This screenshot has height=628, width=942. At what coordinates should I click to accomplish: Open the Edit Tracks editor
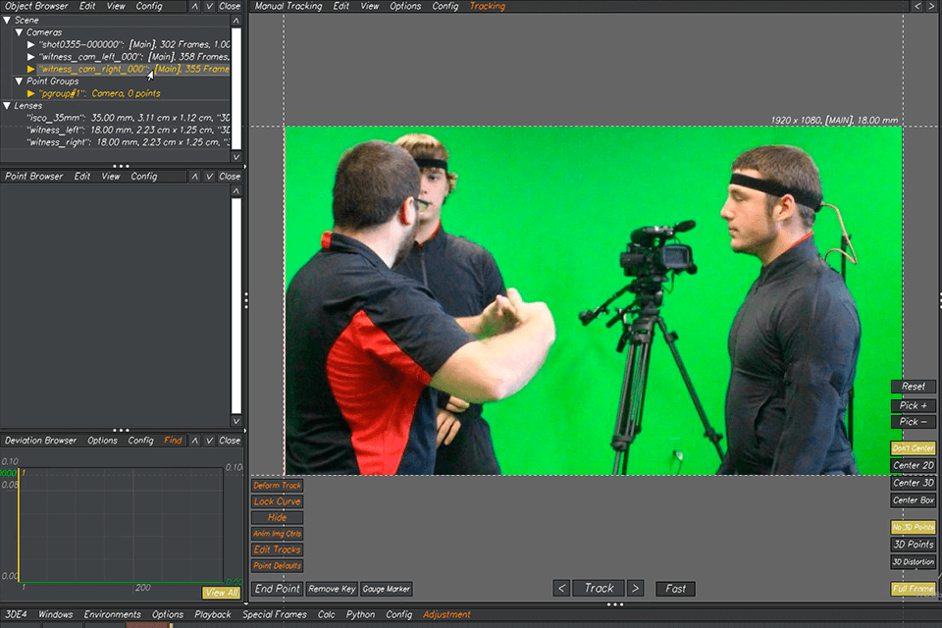tap(277, 549)
